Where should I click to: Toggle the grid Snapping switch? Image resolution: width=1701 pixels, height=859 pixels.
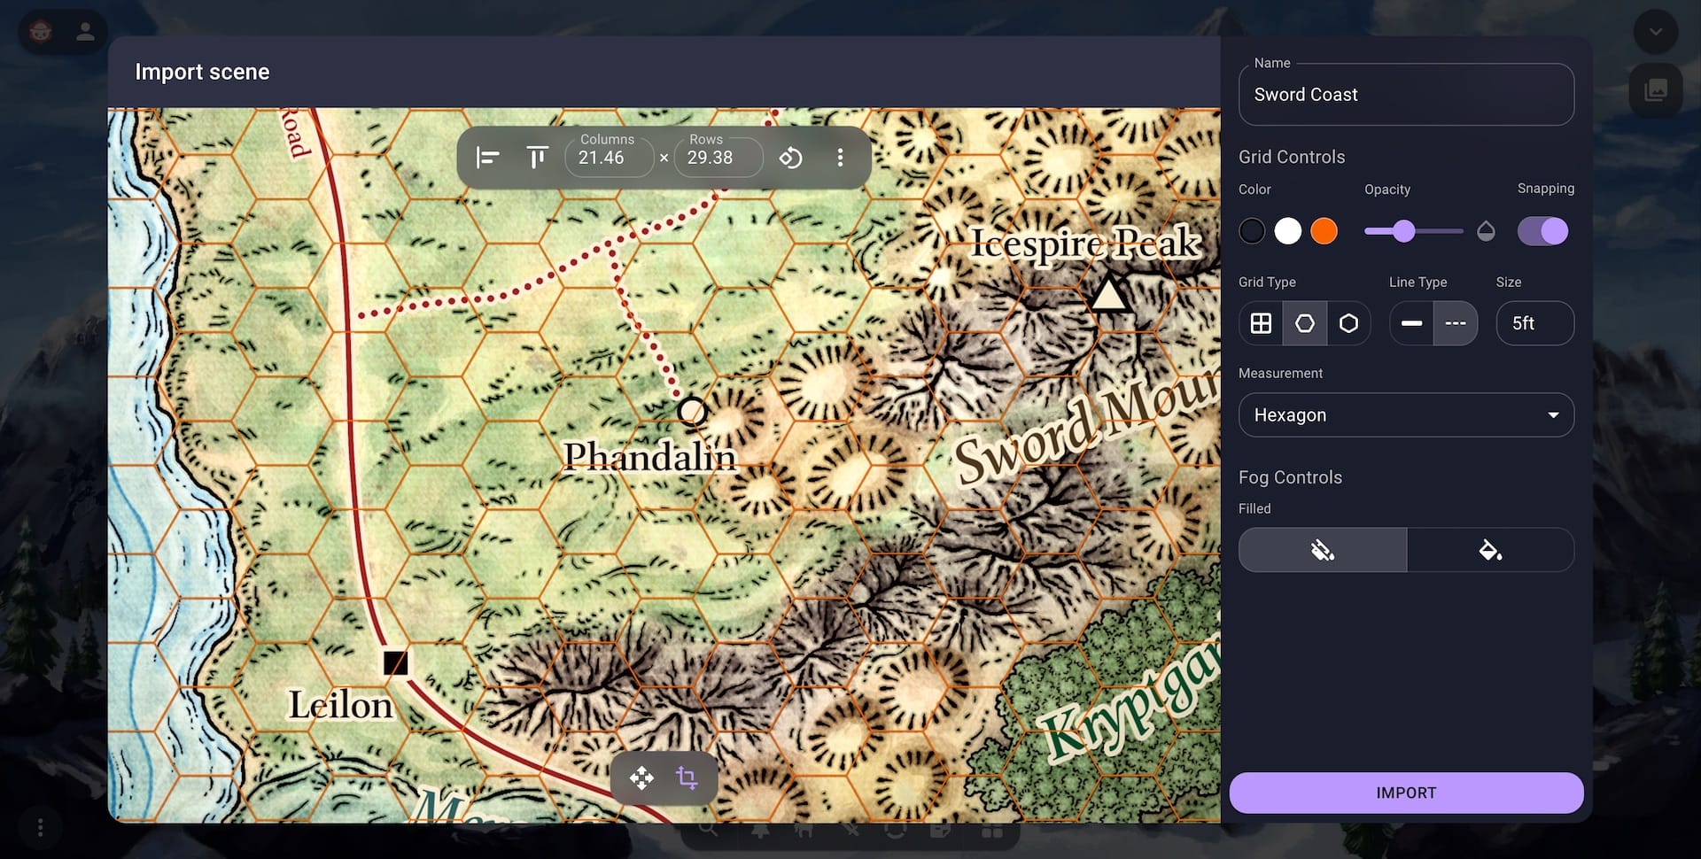(x=1542, y=231)
